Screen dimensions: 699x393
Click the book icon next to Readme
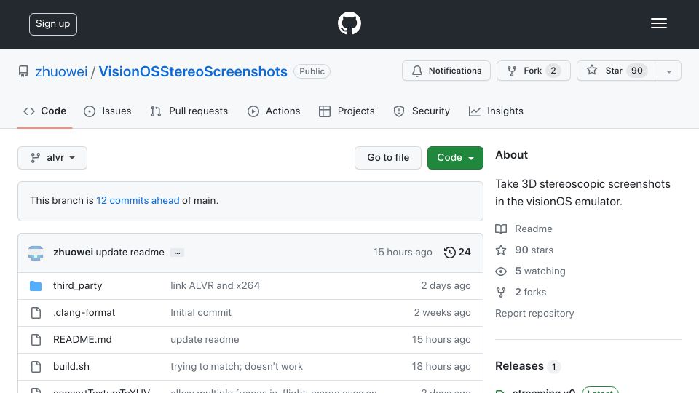[501, 229]
